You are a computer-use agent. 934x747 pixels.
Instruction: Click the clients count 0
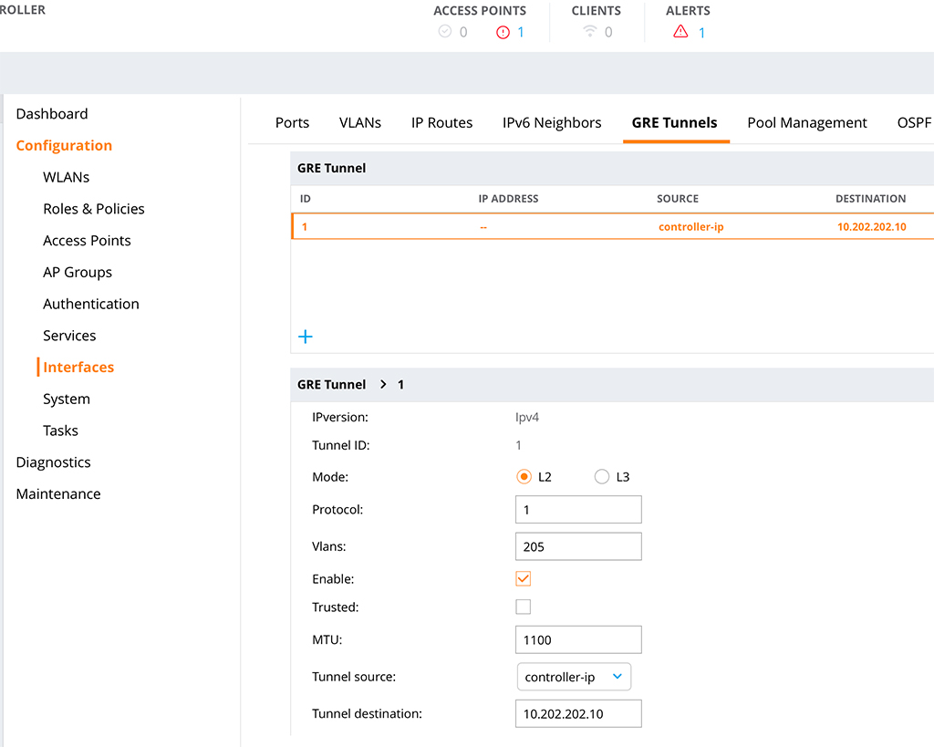coord(608,32)
